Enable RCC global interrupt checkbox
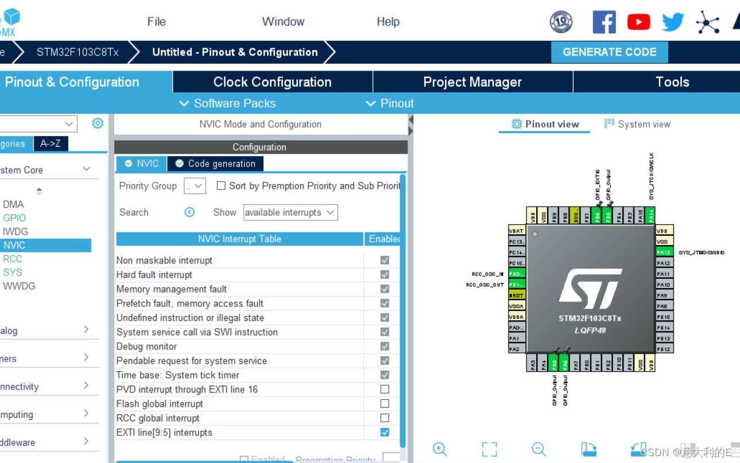Viewport: 740px width, 463px height. (385, 418)
